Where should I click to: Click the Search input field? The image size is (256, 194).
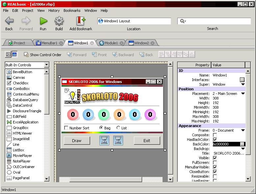pos(214,21)
